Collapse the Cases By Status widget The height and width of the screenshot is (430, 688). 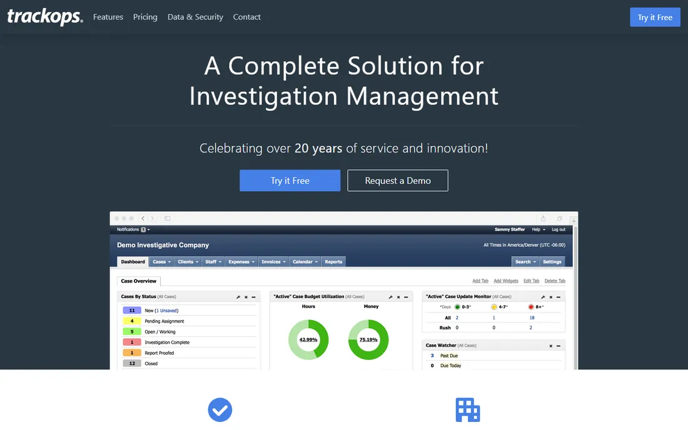click(253, 297)
